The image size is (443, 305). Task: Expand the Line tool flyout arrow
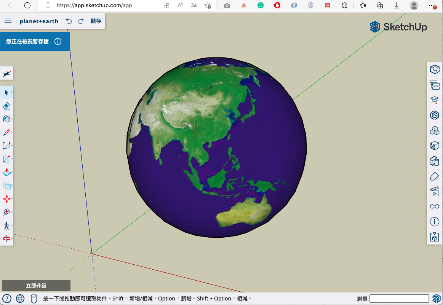click(x=12, y=132)
